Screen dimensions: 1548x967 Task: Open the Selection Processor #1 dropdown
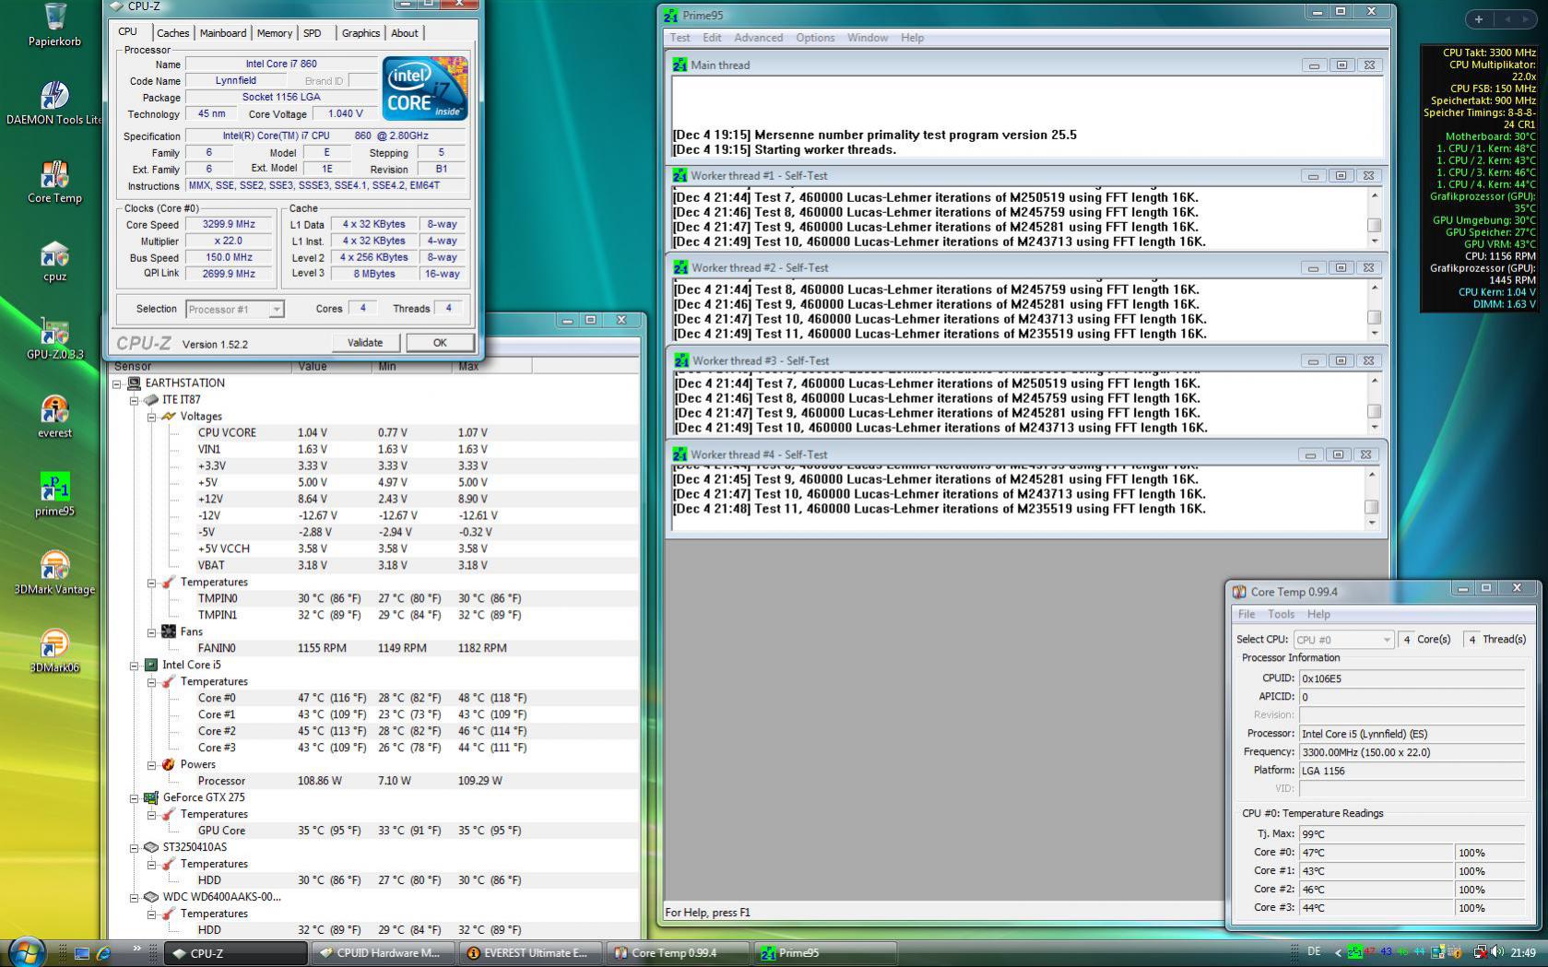coord(276,310)
